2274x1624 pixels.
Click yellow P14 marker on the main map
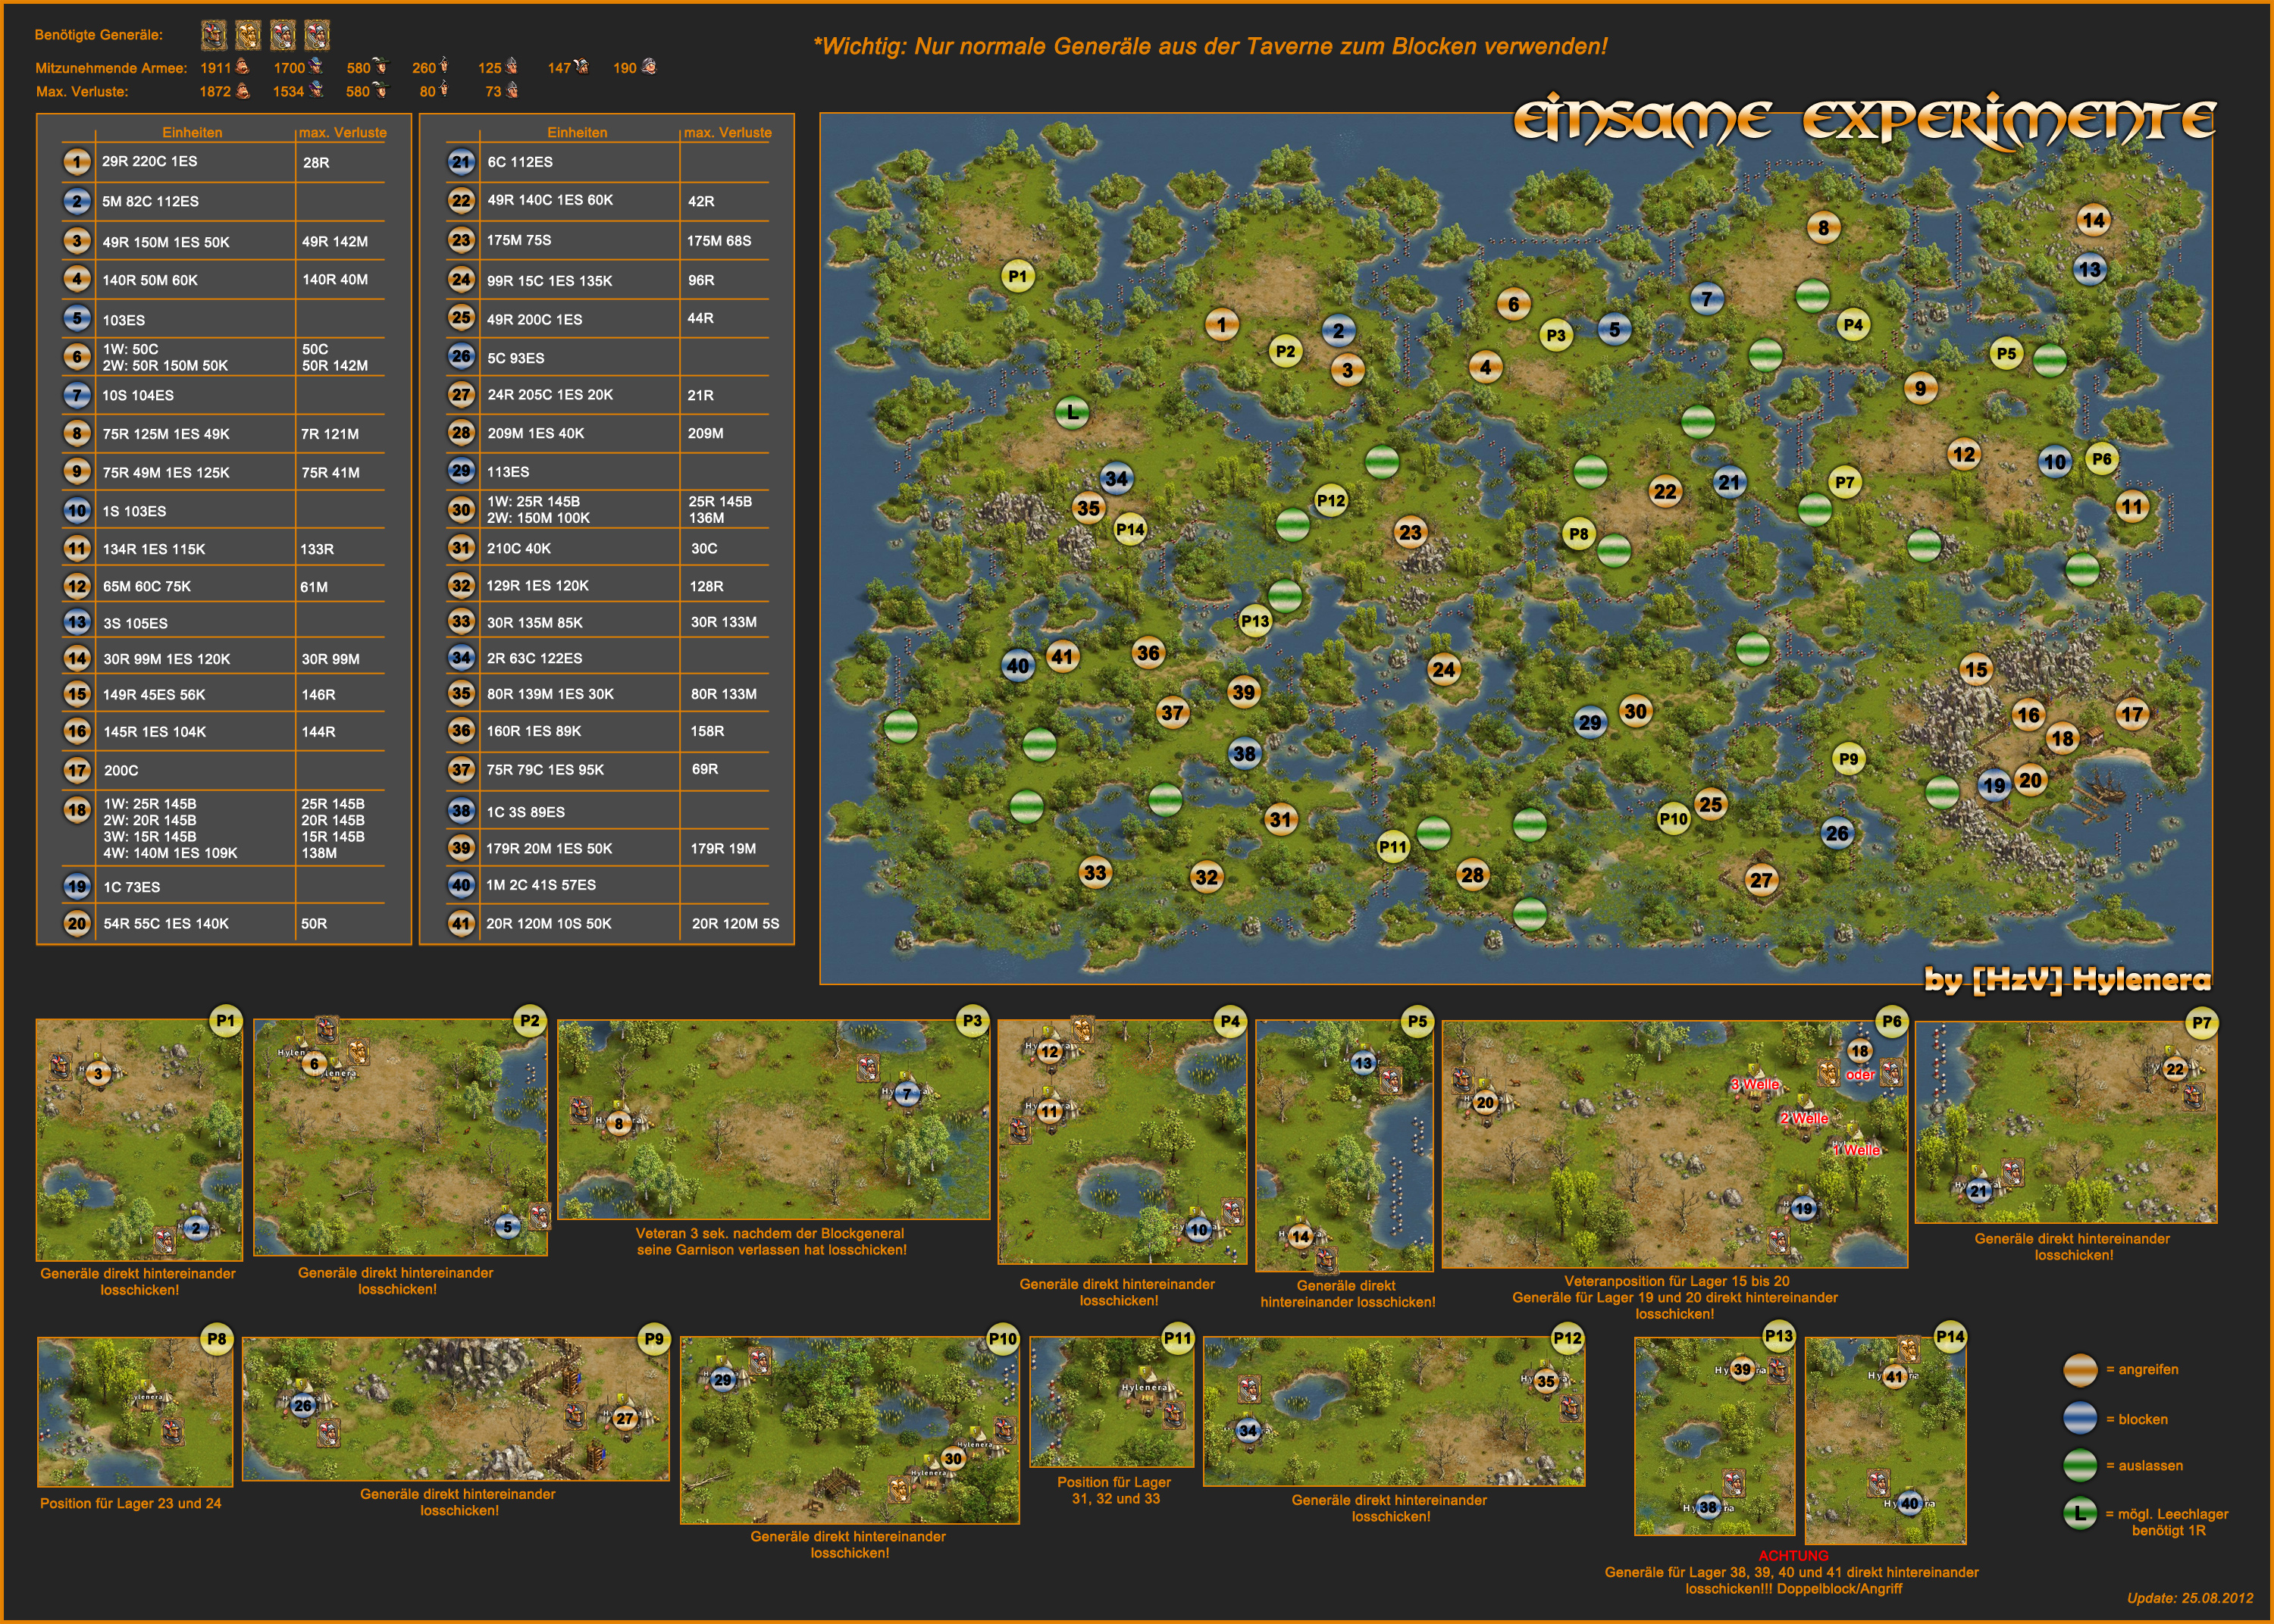[x=1130, y=529]
